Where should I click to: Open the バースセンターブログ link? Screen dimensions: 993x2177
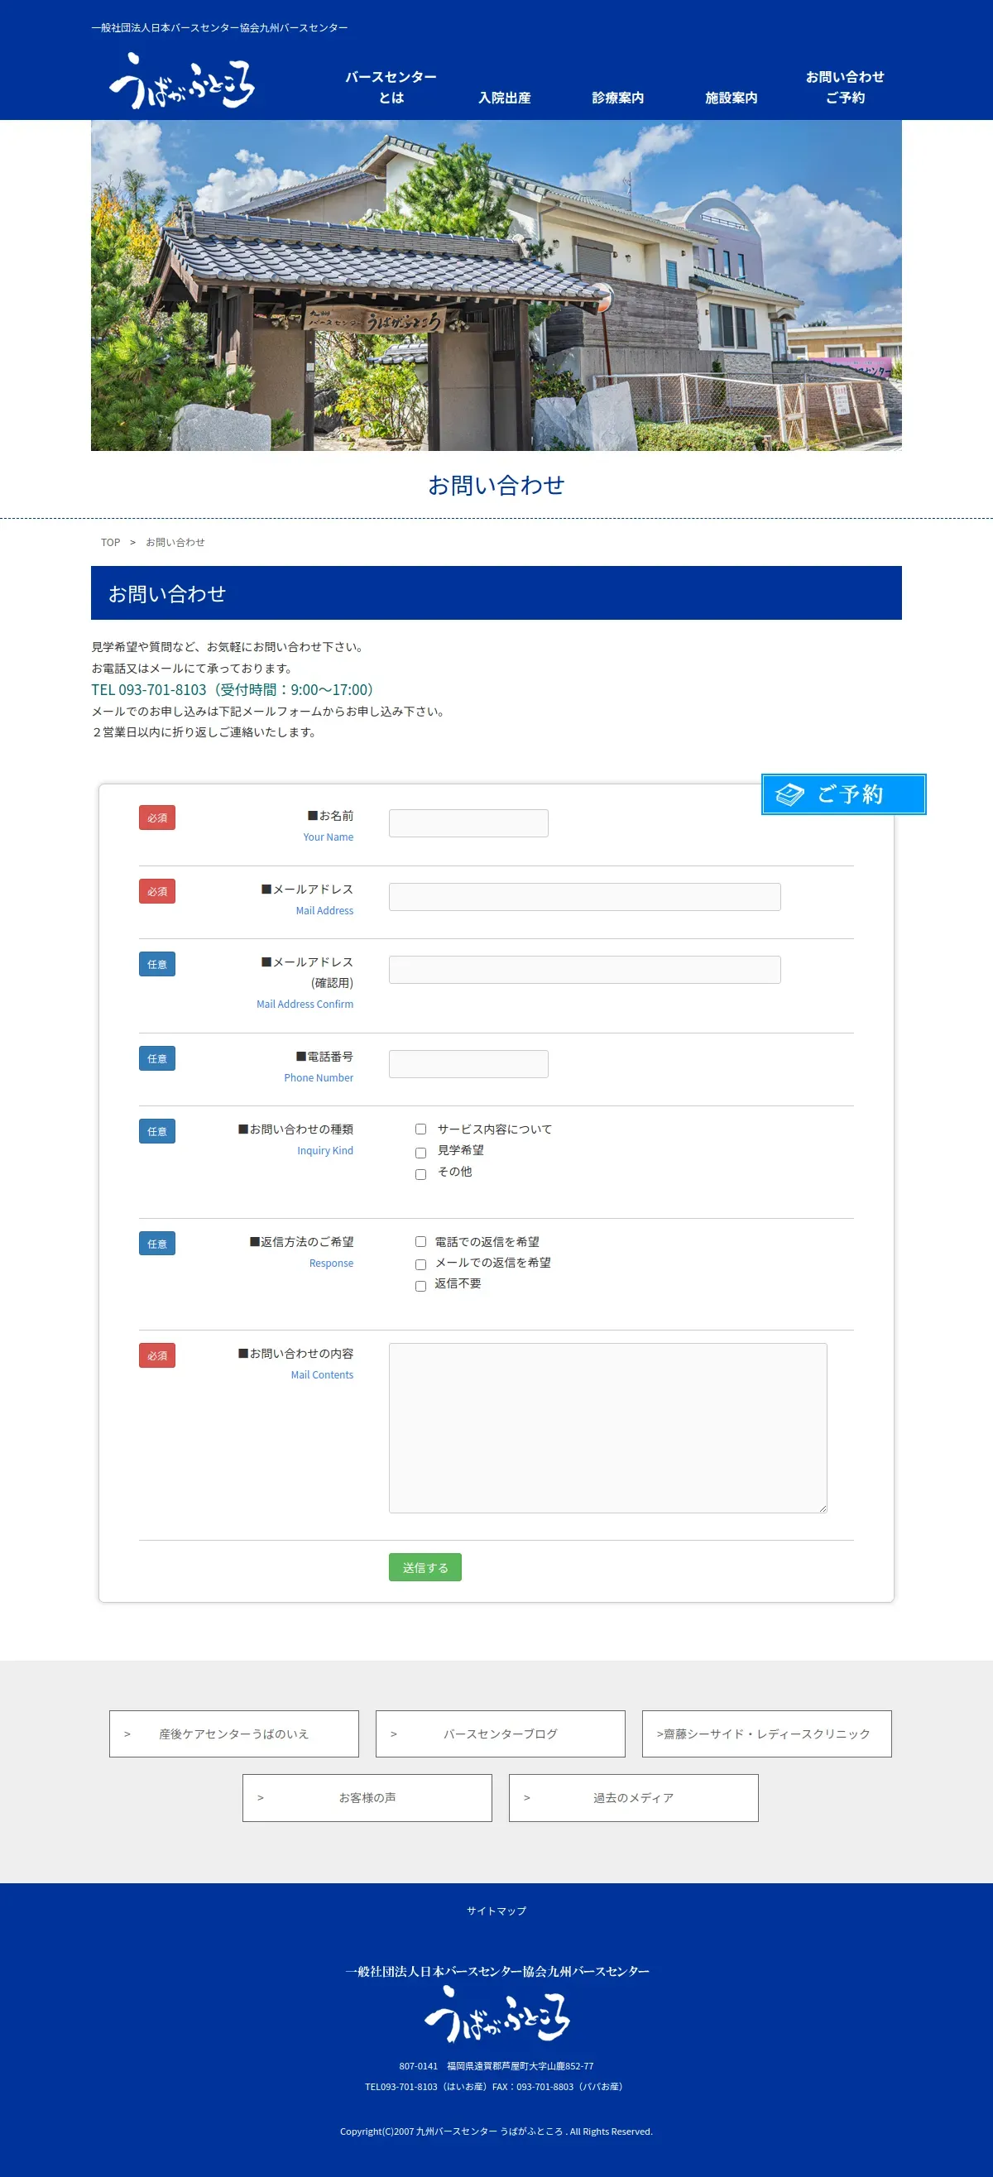(501, 1734)
